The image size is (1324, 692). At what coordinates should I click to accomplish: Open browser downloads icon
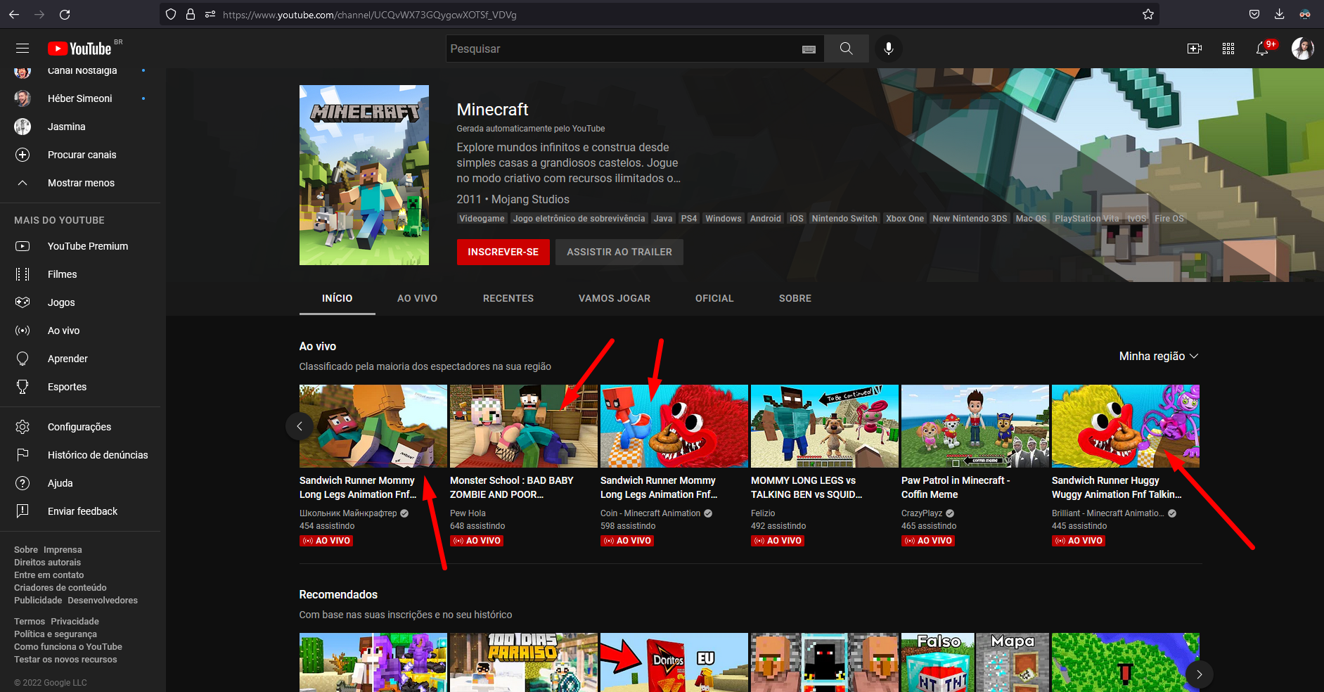(1280, 14)
